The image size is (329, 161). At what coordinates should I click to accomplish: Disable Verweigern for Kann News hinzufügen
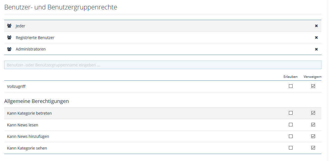(313, 136)
